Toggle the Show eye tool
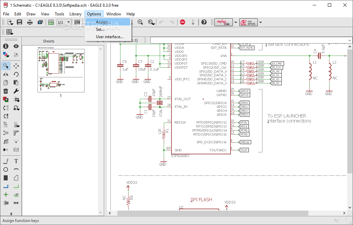 pos(16,46)
